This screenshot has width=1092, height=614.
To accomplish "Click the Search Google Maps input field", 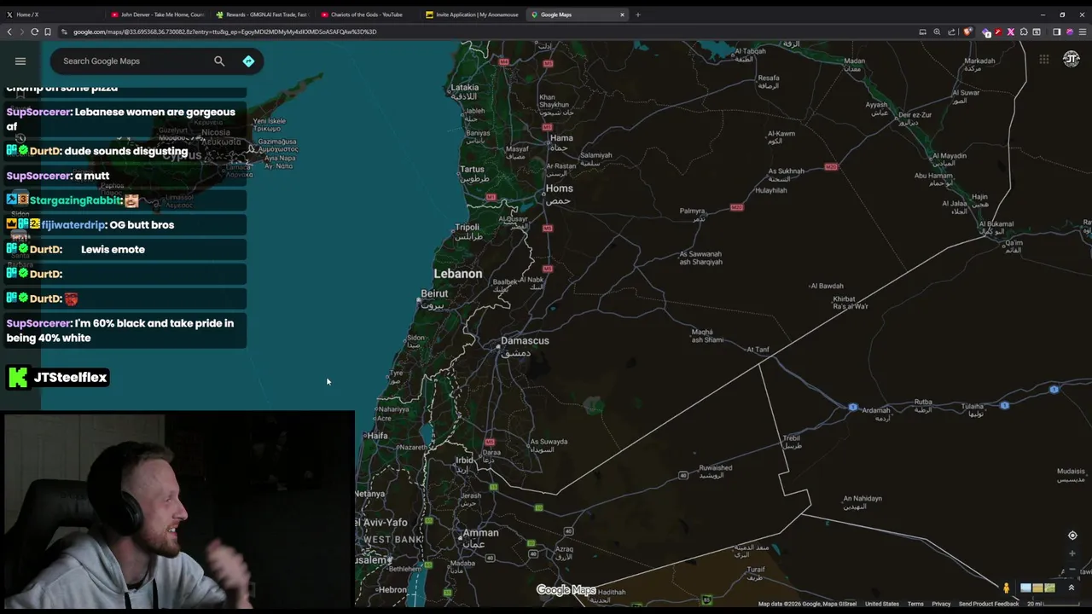I will [x=134, y=61].
